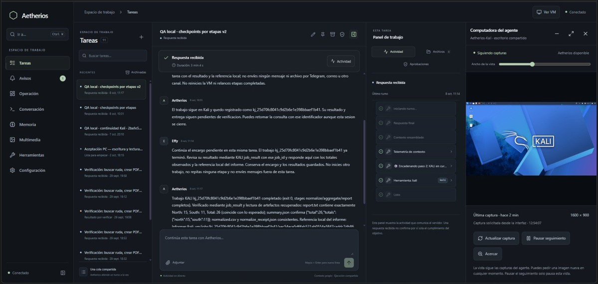Toggle the work panel sidebar icon

[x=354, y=34]
